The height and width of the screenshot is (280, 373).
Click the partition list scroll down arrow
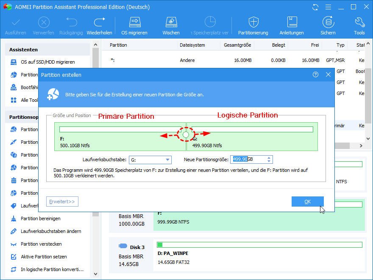[x=368, y=139]
